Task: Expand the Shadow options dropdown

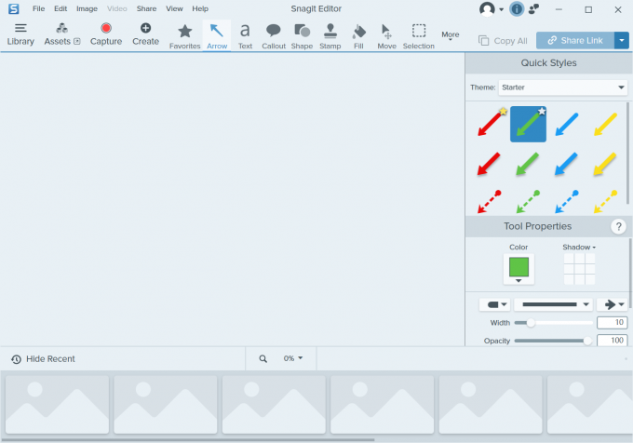Action: [x=579, y=248]
